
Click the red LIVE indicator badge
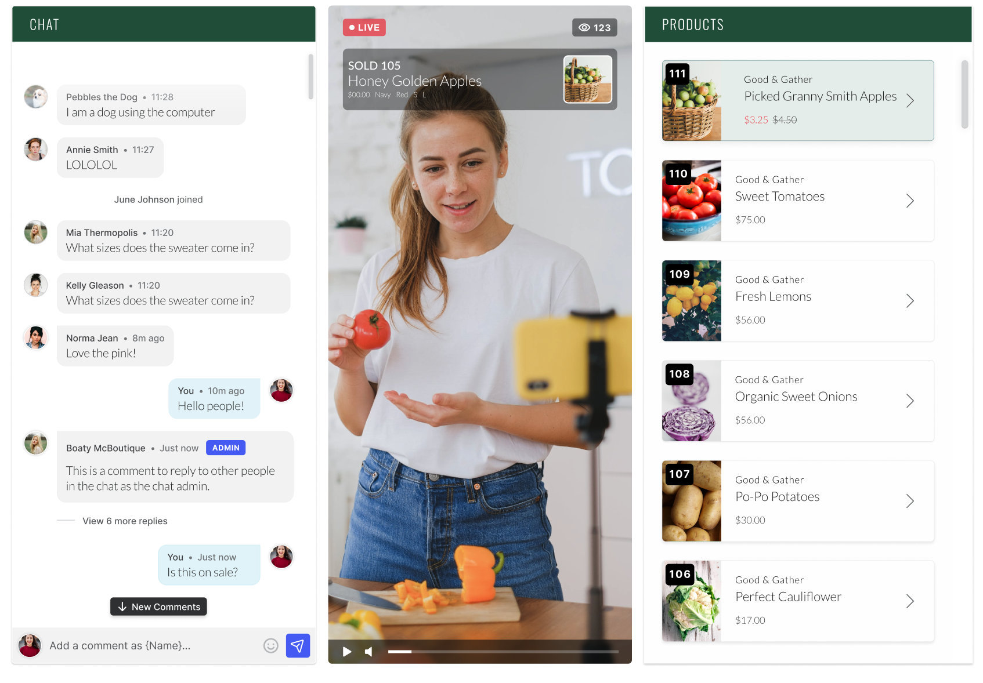point(364,27)
